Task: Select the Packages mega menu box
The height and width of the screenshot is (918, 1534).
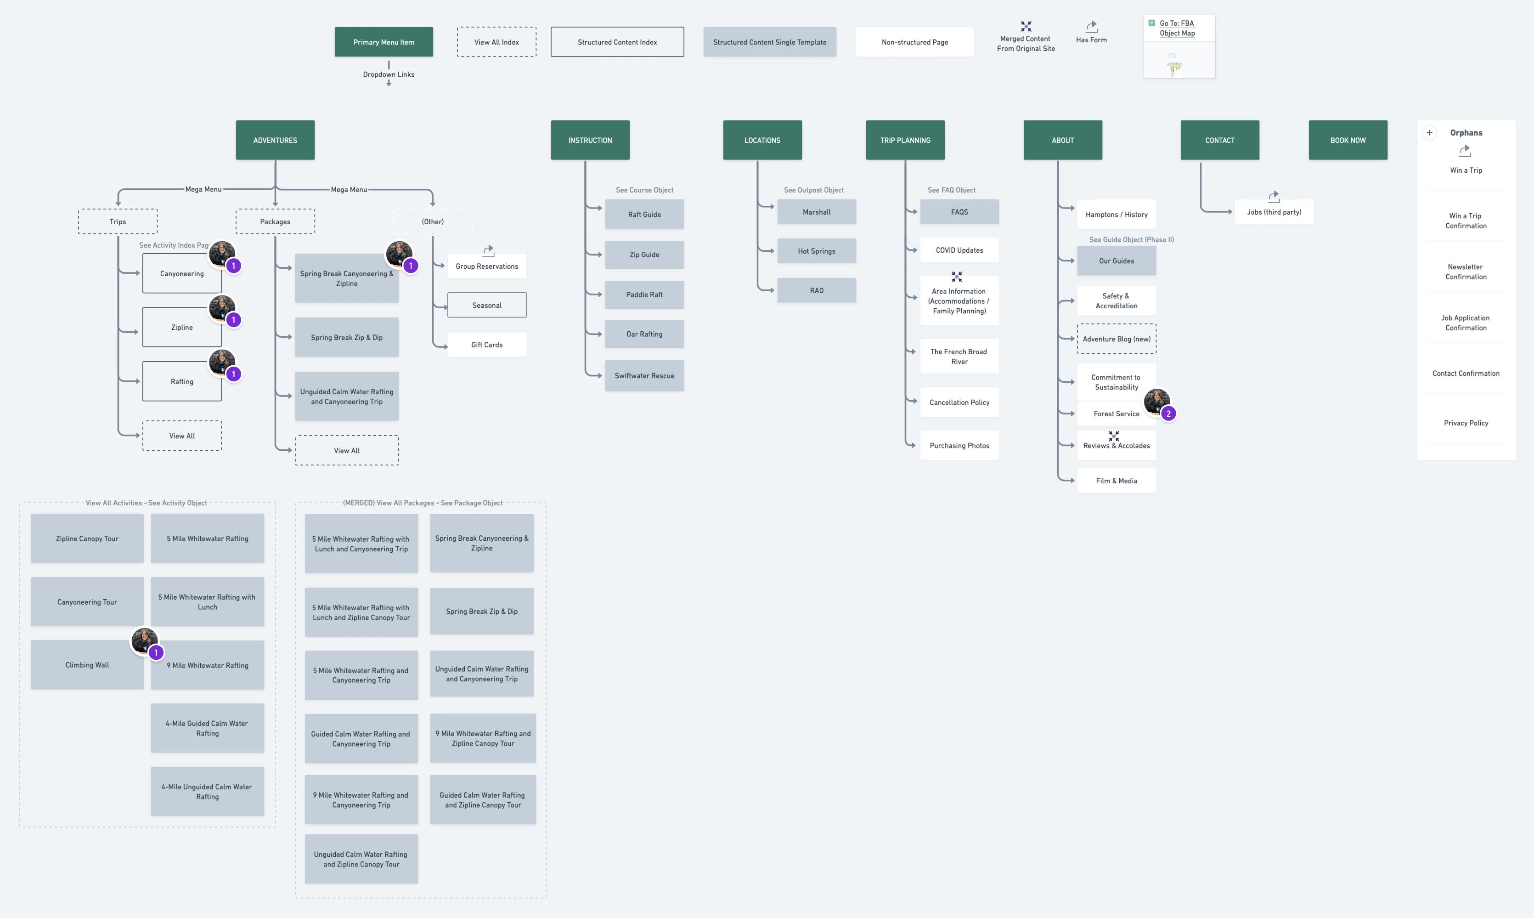Action: [275, 221]
